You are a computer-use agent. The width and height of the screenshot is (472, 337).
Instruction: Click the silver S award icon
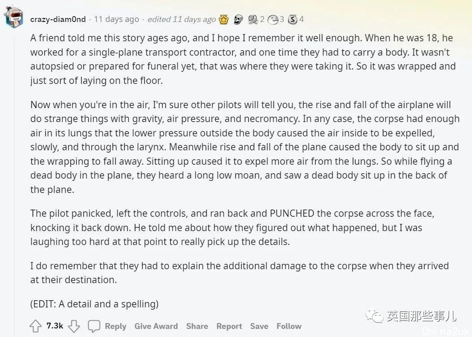[x=293, y=20]
